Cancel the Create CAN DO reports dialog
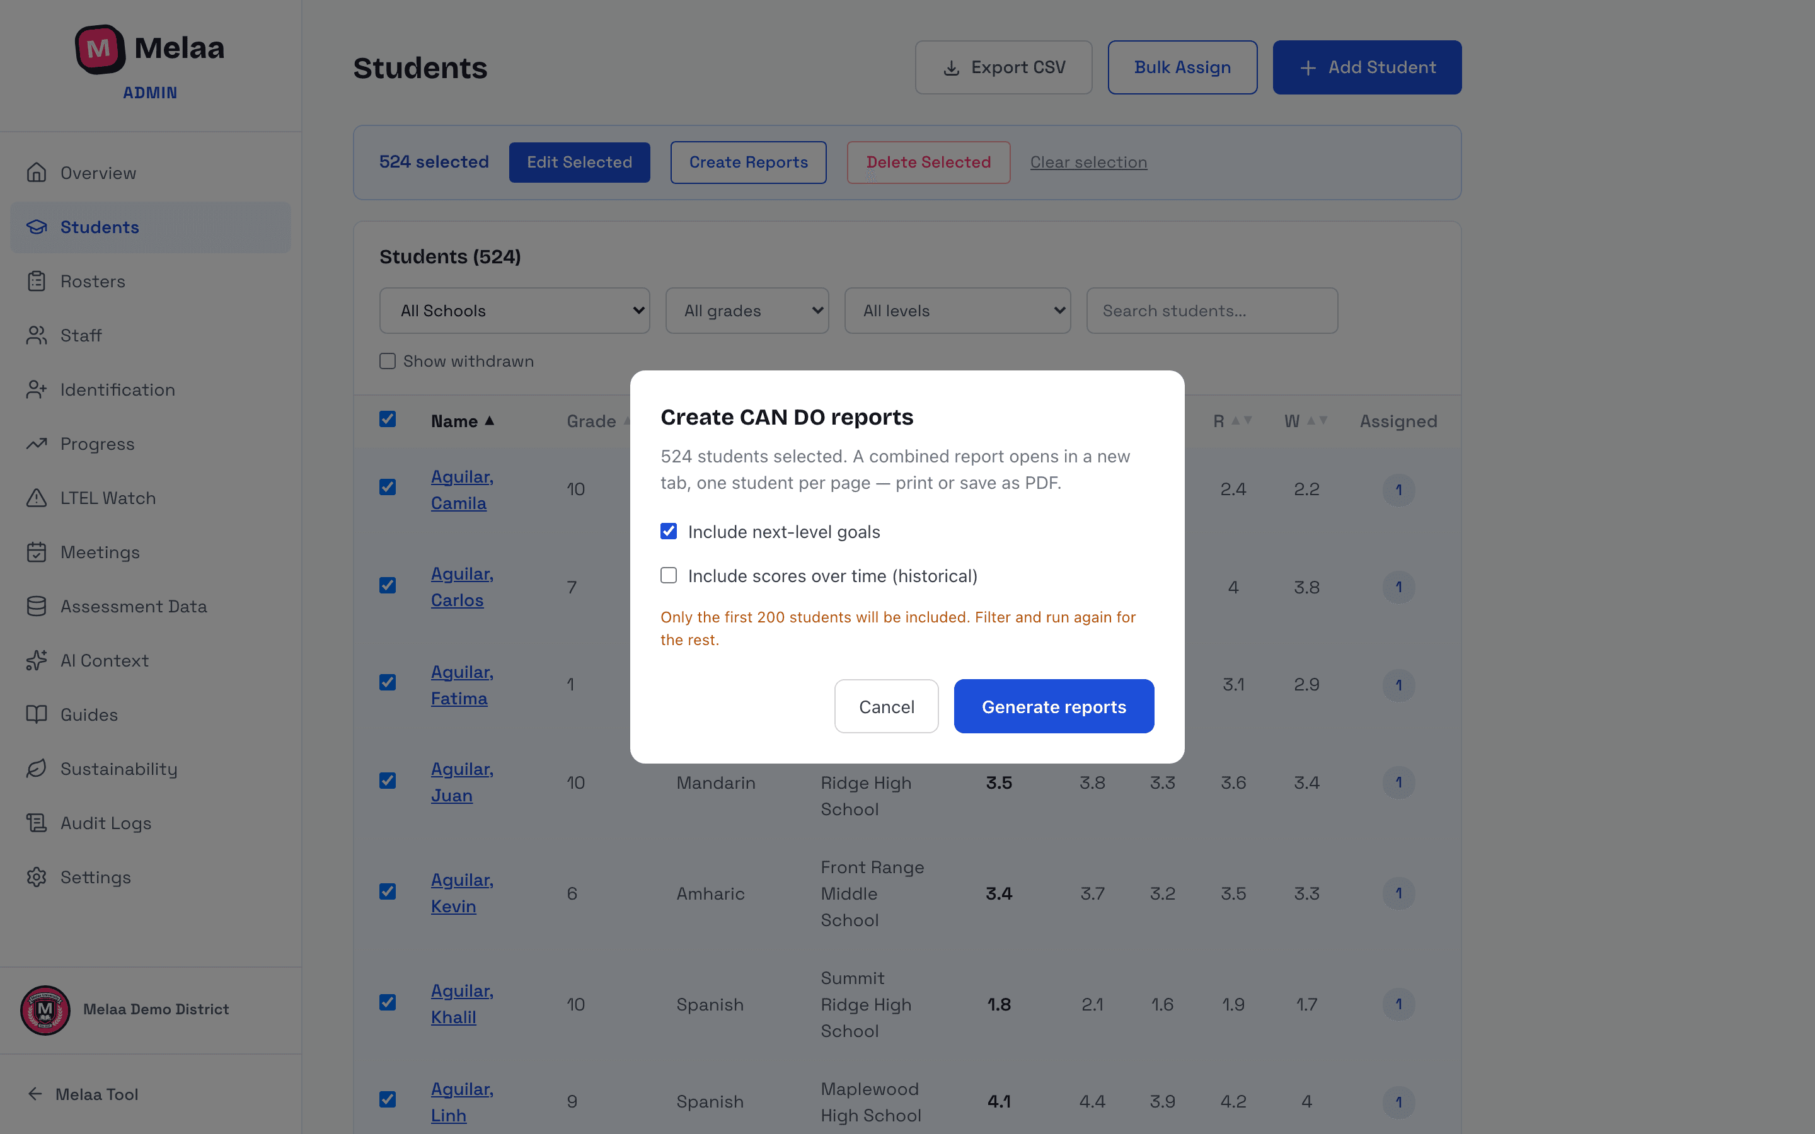Viewport: 1815px width, 1134px height. 887,706
